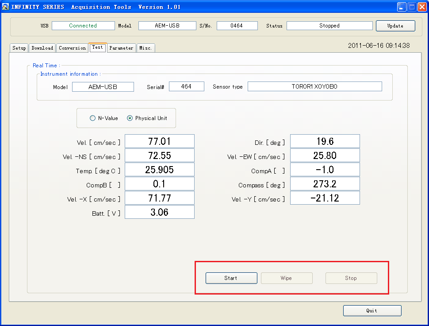
Task: Select the Physical Unit radio button
Action: coord(130,118)
